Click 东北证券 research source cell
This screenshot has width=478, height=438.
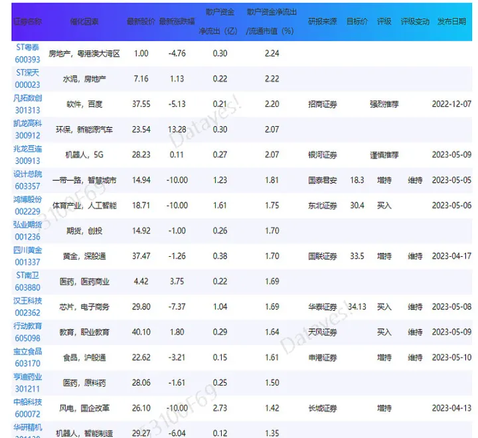tap(323, 206)
